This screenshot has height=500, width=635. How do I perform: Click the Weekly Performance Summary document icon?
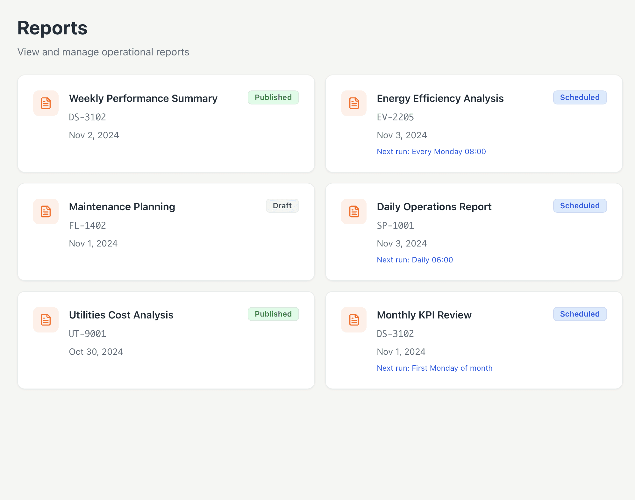pyautogui.click(x=46, y=103)
